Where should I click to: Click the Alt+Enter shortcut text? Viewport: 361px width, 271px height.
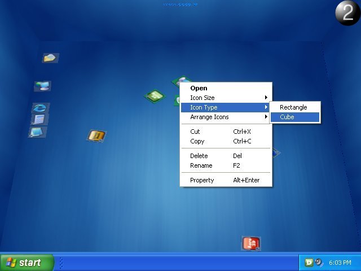(246, 180)
